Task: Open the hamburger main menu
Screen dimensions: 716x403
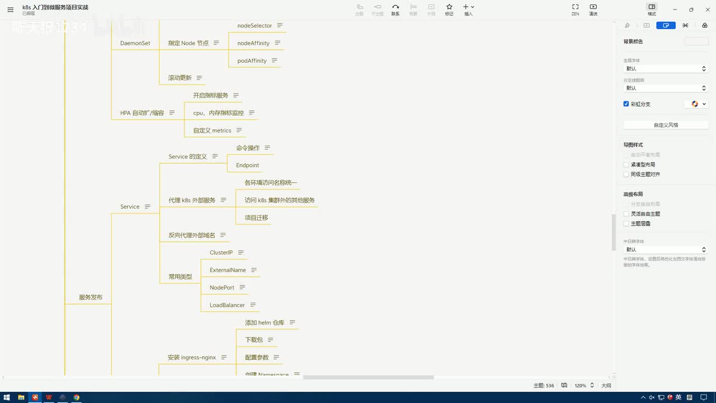Action: click(10, 10)
